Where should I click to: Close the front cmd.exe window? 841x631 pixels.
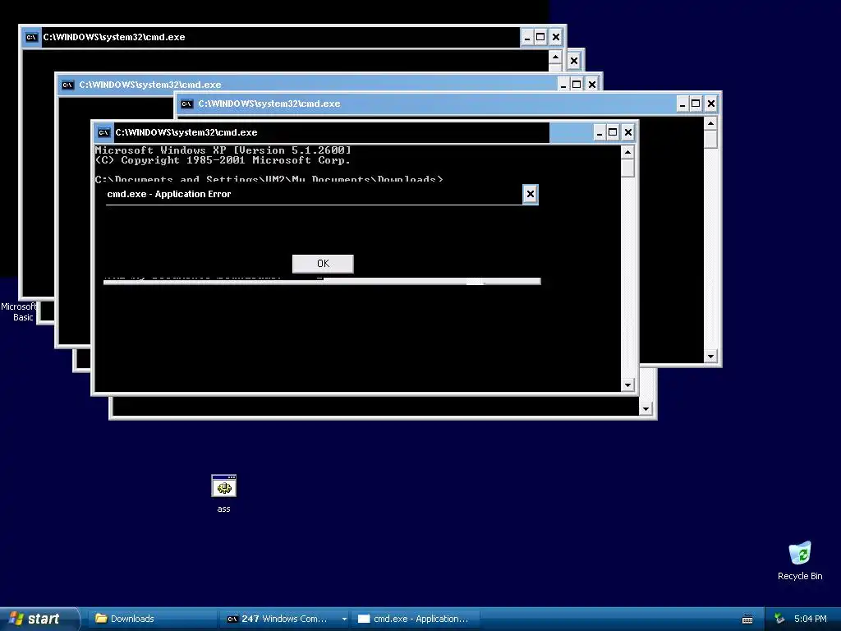click(628, 132)
